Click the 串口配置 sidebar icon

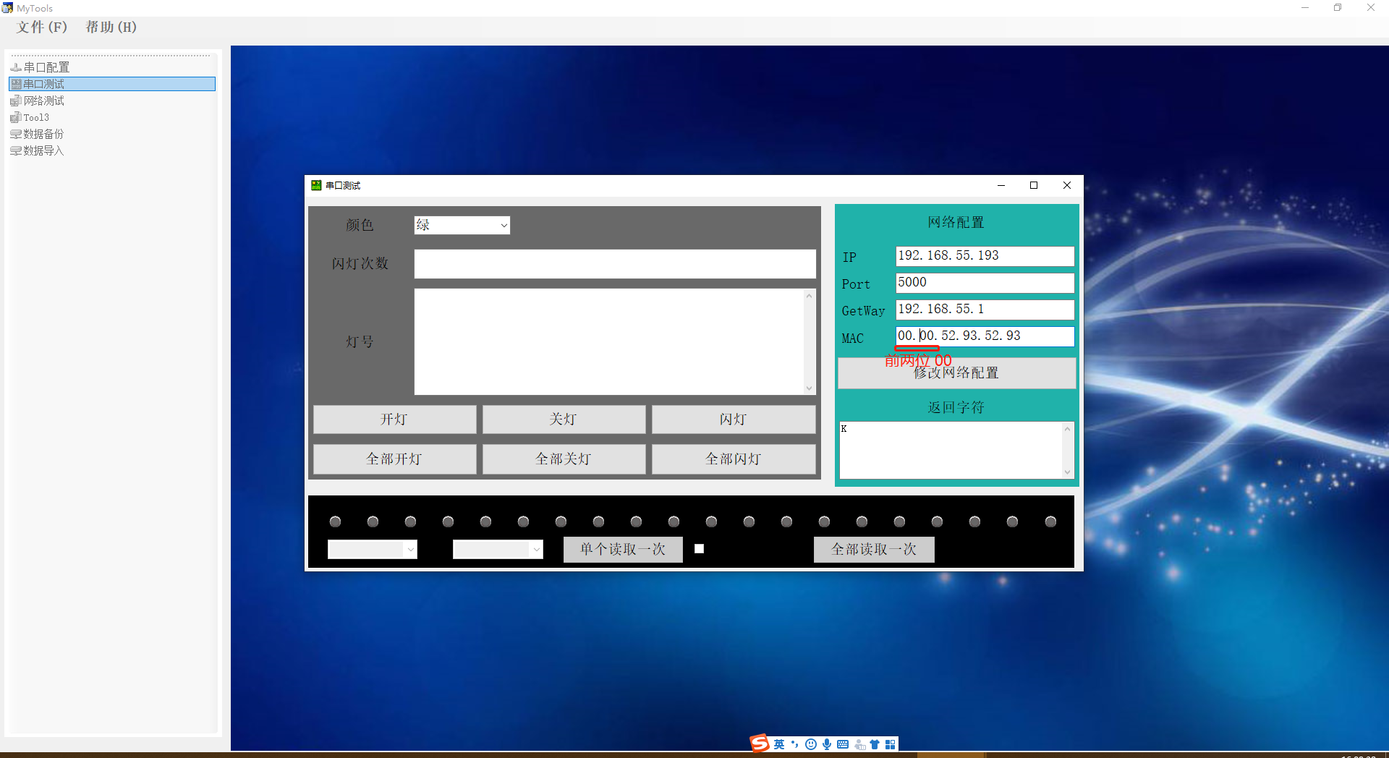(x=16, y=67)
